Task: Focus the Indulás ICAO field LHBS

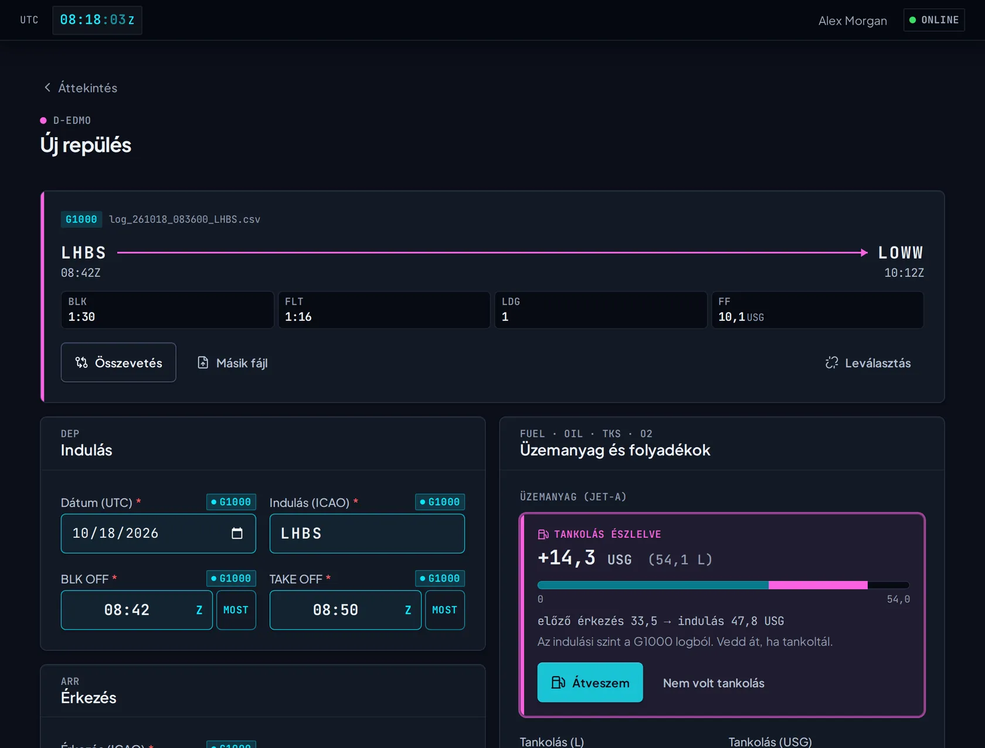Action: pos(367,534)
